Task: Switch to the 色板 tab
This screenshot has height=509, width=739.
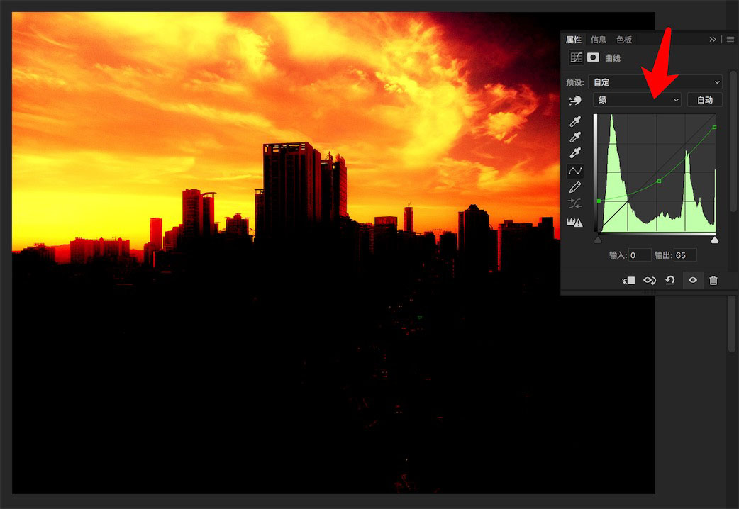Action: tap(624, 40)
